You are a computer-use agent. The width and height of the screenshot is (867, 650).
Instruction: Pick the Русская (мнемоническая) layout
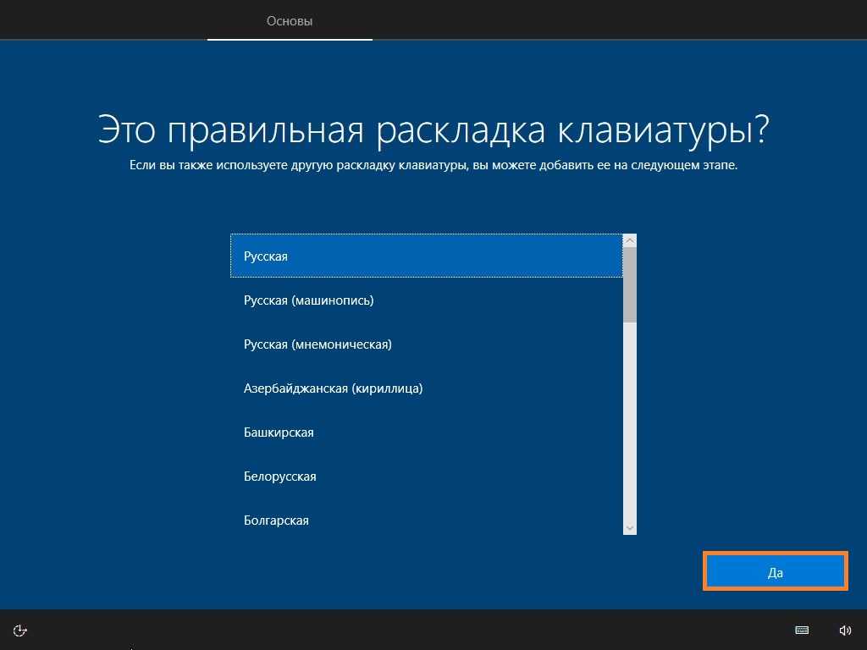pyautogui.click(x=427, y=344)
